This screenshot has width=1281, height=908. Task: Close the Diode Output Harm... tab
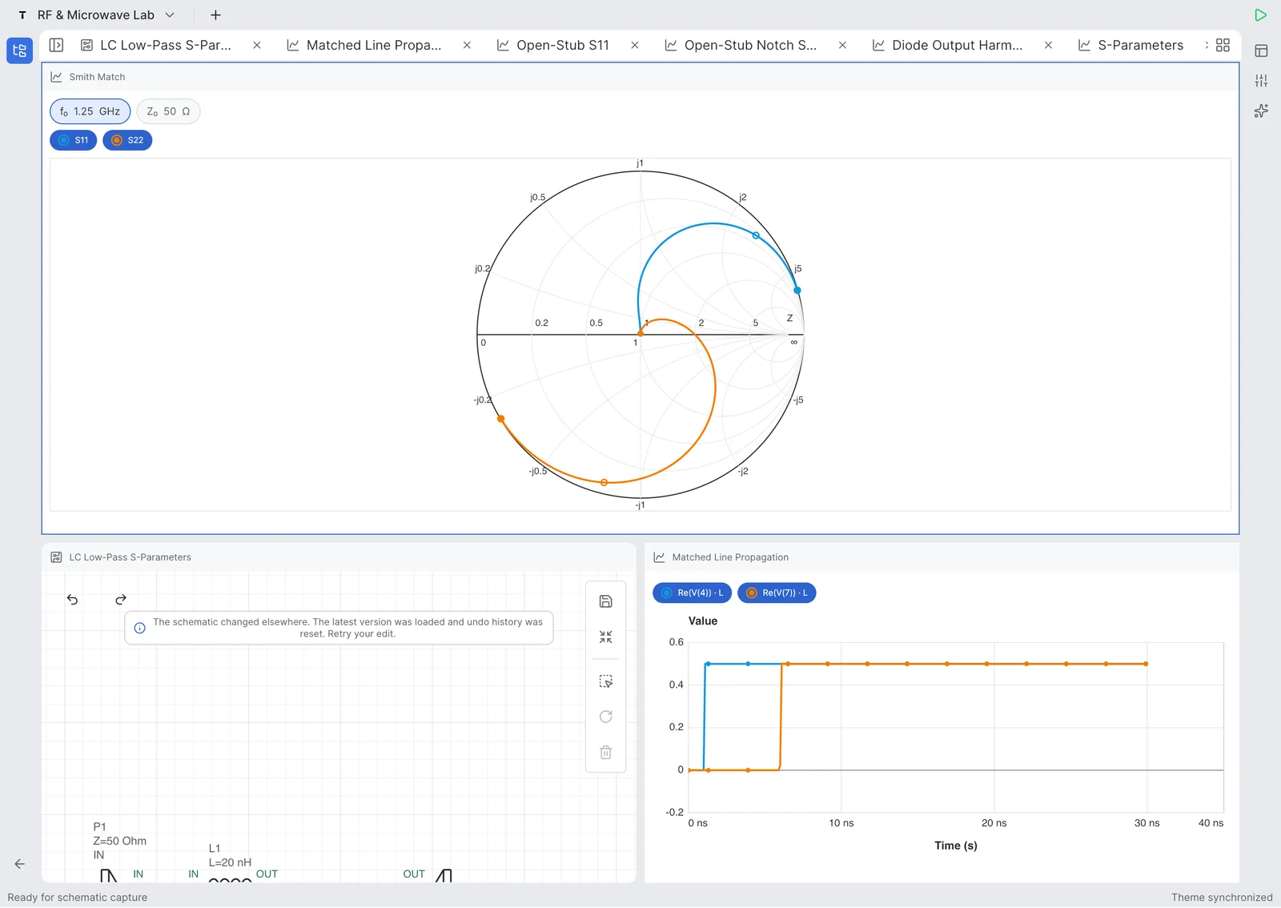point(1048,46)
